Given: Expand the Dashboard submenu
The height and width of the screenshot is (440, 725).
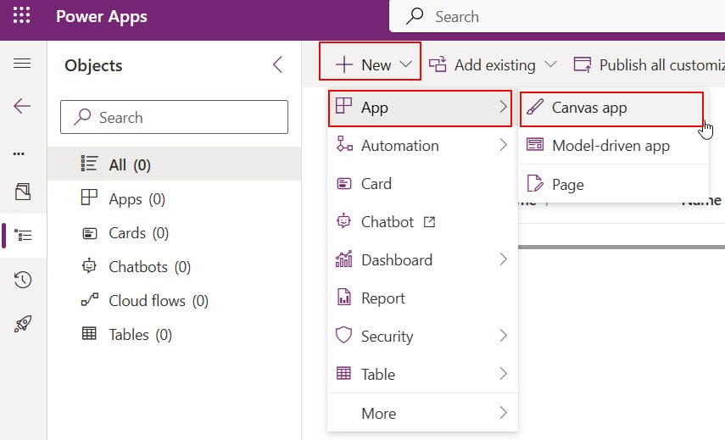Looking at the screenshot, I should tap(422, 259).
